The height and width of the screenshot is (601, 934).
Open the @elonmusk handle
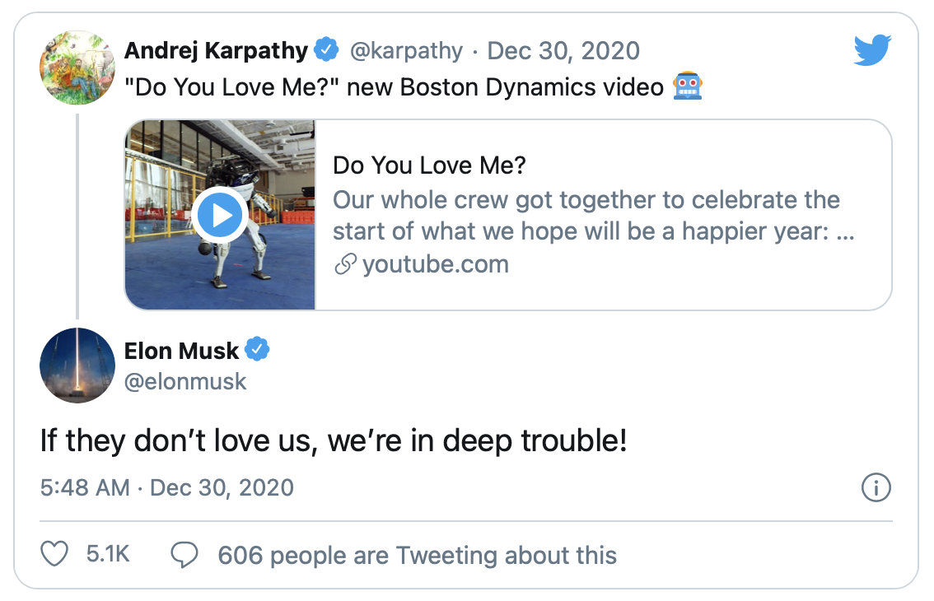tap(185, 381)
